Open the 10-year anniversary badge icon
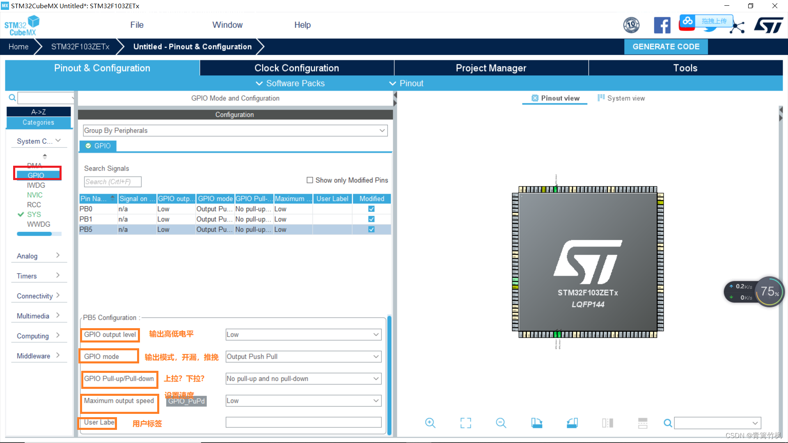Viewport: 788px width, 443px height. pyautogui.click(x=631, y=25)
